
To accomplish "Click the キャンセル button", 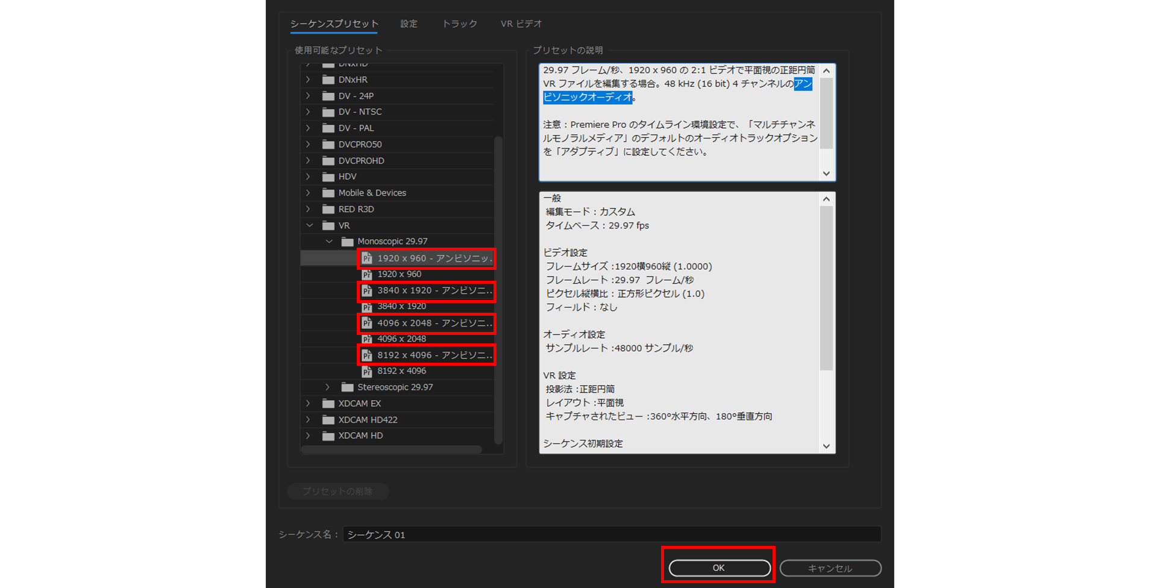I will click(830, 568).
